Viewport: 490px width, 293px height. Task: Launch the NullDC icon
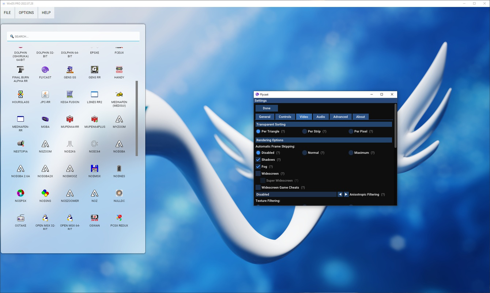pyautogui.click(x=119, y=193)
